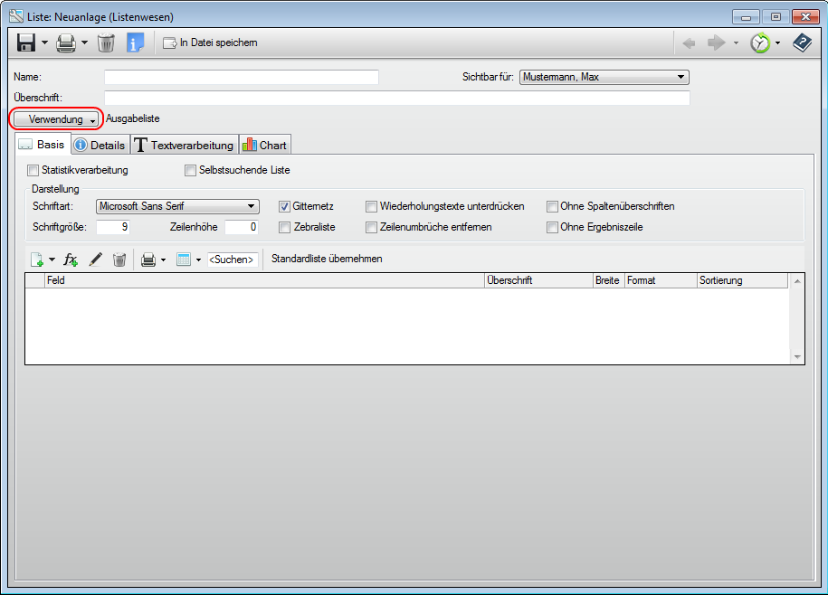Open the Chart tab

click(264, 145)
